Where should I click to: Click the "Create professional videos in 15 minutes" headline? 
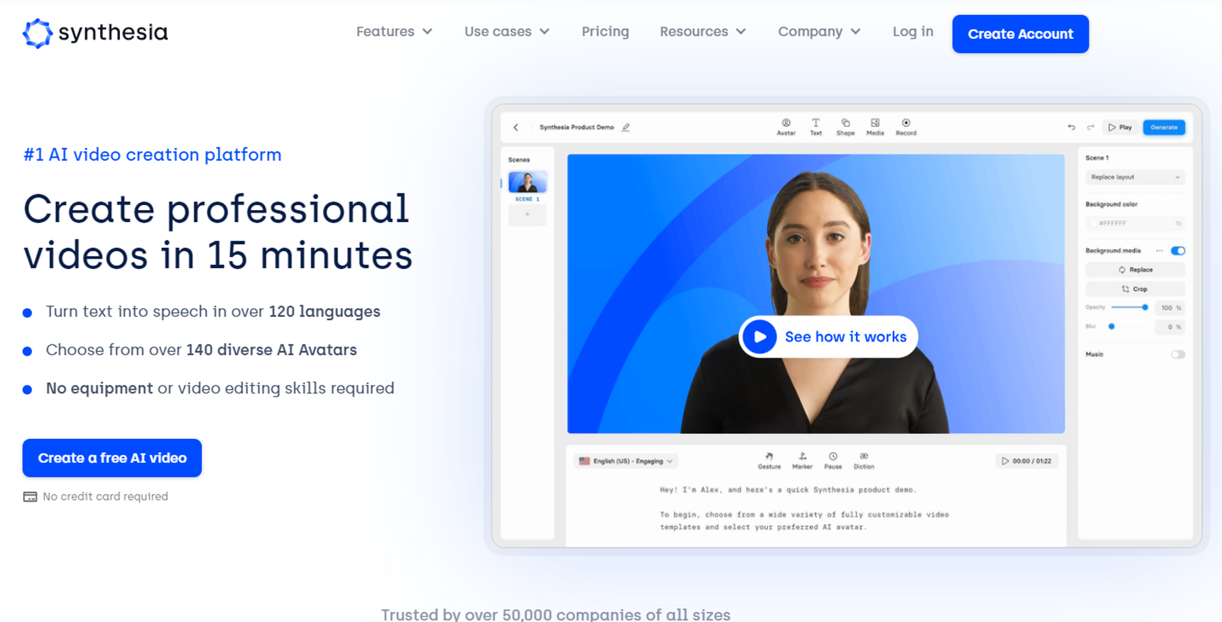tap(218, 232)
